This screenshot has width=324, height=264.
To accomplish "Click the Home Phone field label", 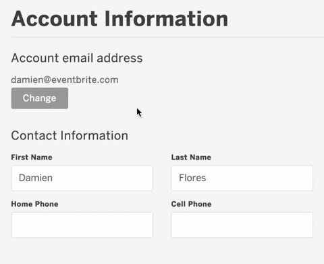I will pyautogui.click(x=34, y=204).
